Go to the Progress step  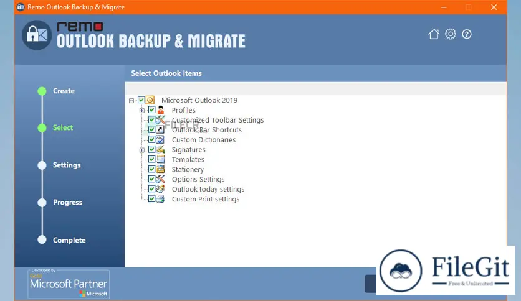click(x=67, y=203)
